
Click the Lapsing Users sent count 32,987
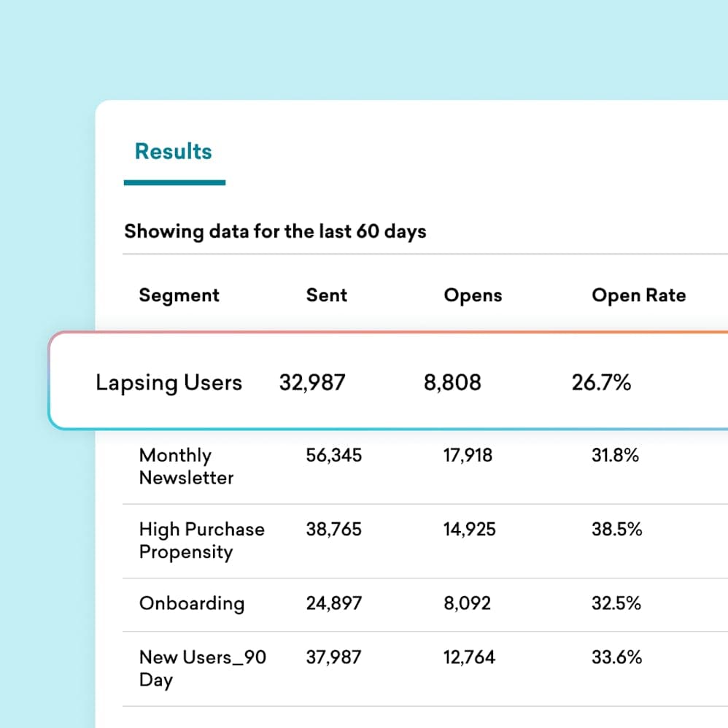pyautogui.click(x=311, y=382)
